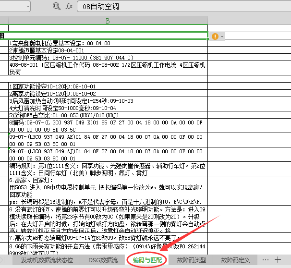Image resolution: width=291 pixels, height=268 pixels.
Task: Select cell with L3C0 937 049 AE coding
Action: 108,140
